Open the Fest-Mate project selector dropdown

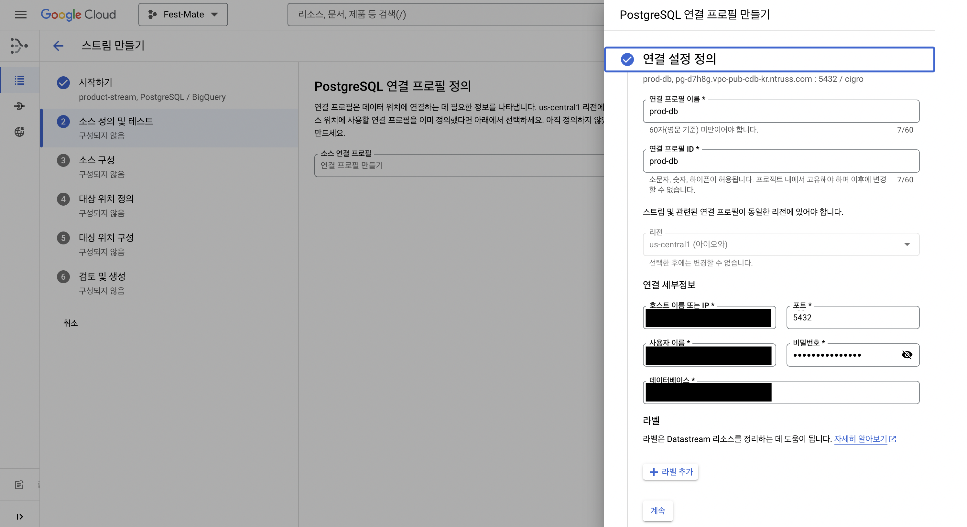pos(183,15)
